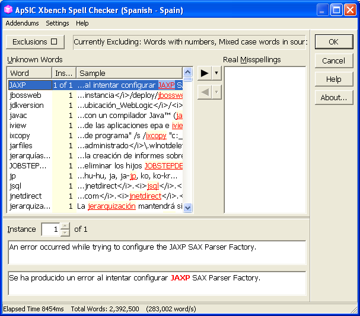Image resolution: width=360 pixels, height=316 pixels.
Task: Open the dropdown beside the move-right arrow
Action: (x=216, y=73)
